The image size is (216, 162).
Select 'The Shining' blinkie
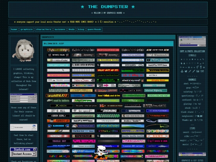(108, 111)
